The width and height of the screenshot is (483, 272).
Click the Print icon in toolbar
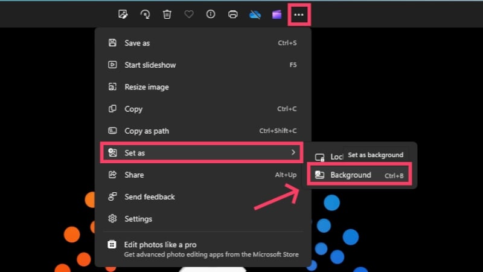tap(233, 14)
